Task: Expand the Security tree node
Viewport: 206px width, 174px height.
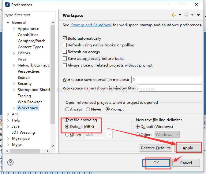Action: click(14, 84)
